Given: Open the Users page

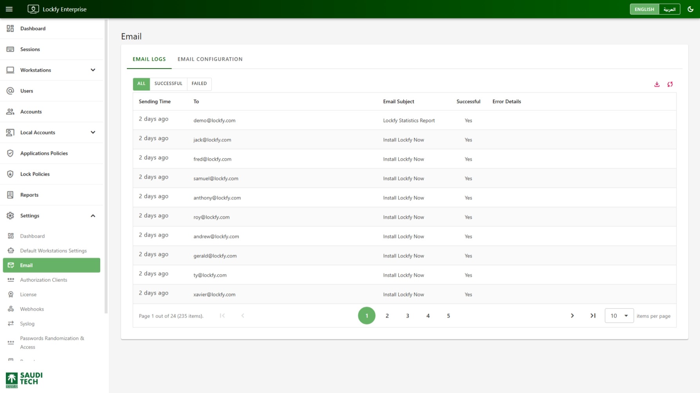Looking at the screenshot, I should 52,91.
